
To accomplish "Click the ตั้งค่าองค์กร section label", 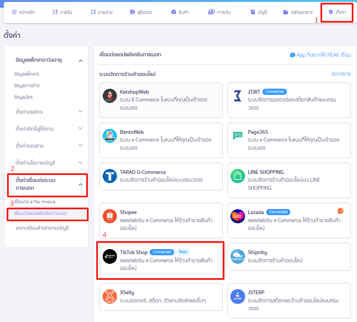I will point(29,112).
